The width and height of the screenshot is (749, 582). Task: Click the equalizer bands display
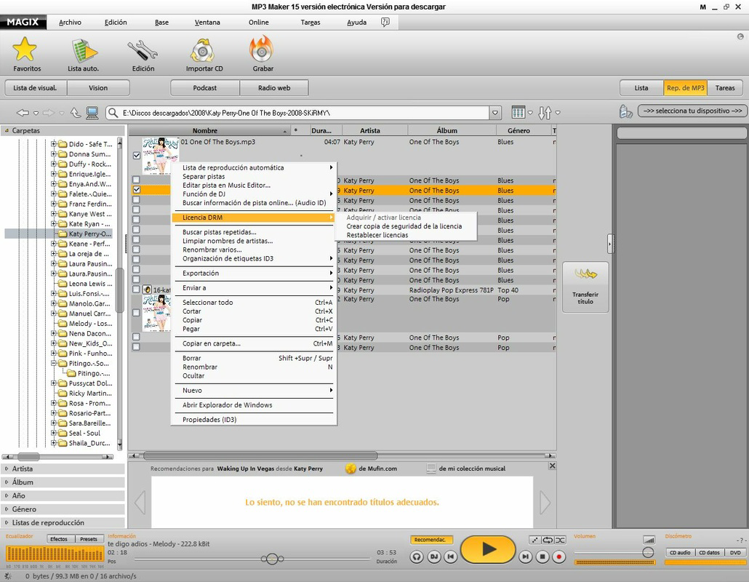click(55, 554)
